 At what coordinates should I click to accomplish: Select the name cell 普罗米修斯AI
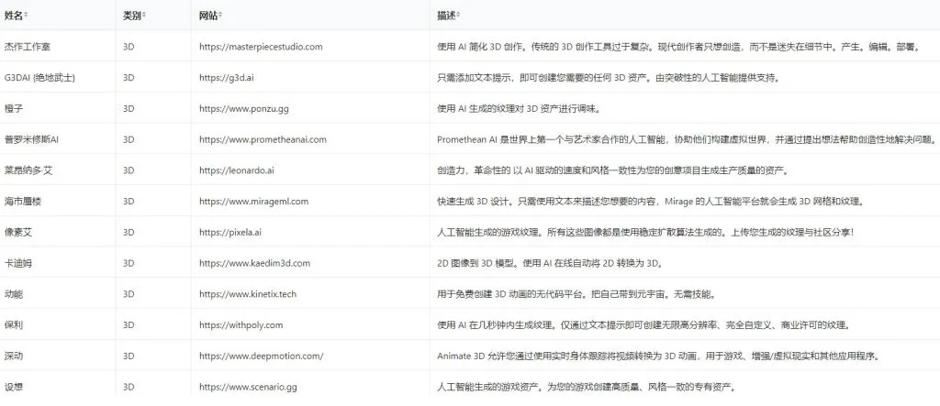coord(31,139)
